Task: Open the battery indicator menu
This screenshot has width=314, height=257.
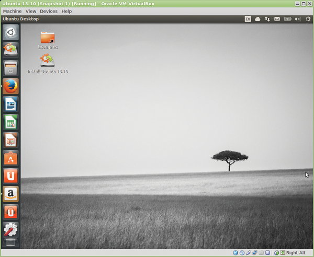Action: (x=287, y=19)
